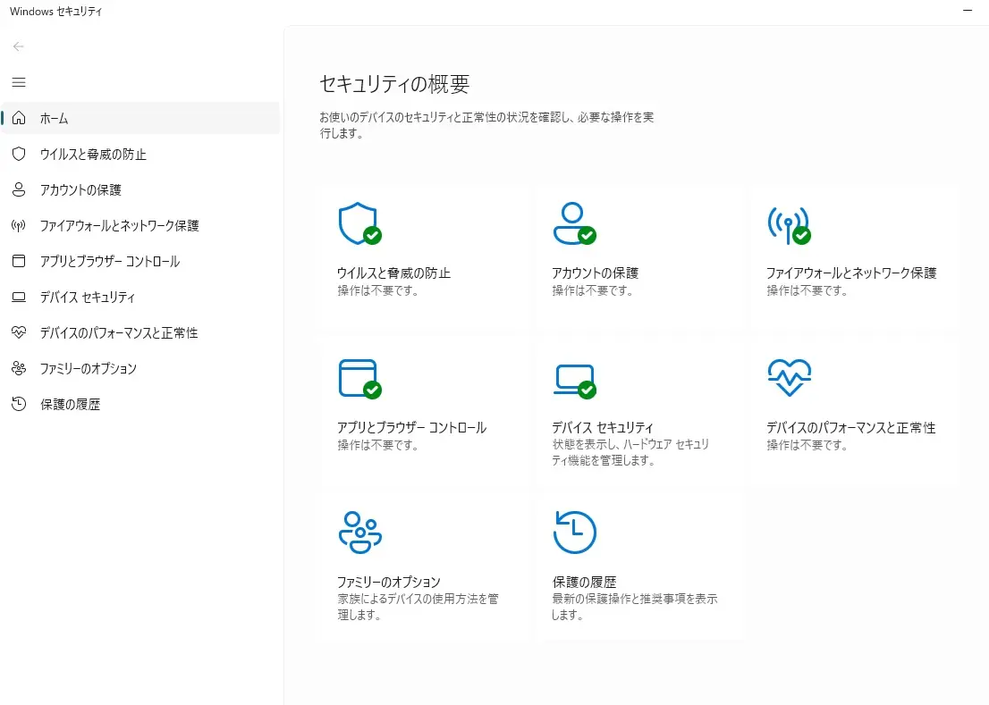Click the ファイアウォールとネットワーク保護 tile title

pyautogui.click(x=851, y=273)
